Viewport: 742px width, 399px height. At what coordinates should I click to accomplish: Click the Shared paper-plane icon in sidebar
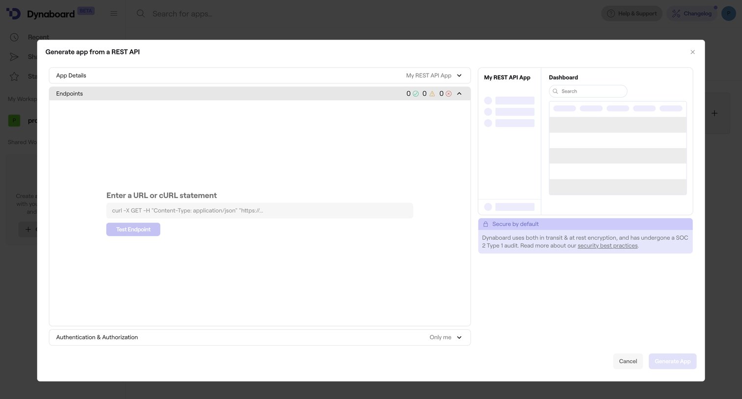click(x=14, y=57)
